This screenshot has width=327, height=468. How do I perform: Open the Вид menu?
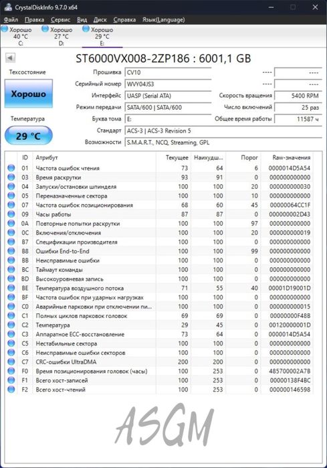(x=82, y=19)
